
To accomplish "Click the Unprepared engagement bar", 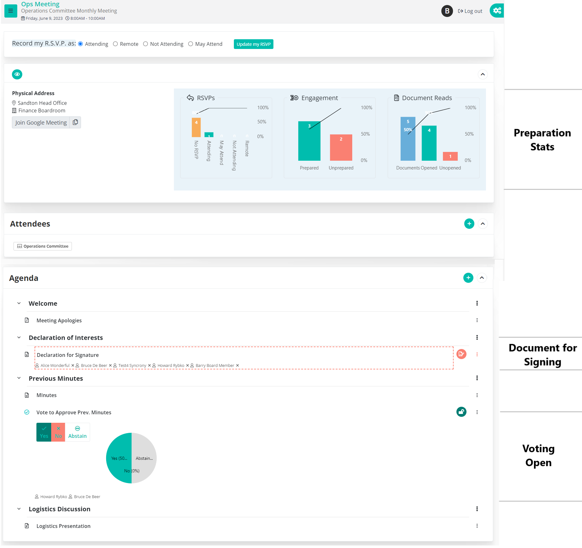I will click(341, 148).
